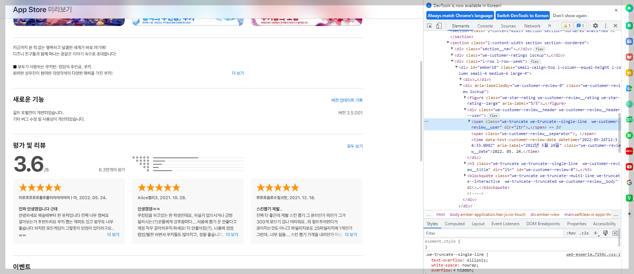Viewport: 634px width, 274px height.
Task: Switch to the Network tab
Action: point(532,26)
